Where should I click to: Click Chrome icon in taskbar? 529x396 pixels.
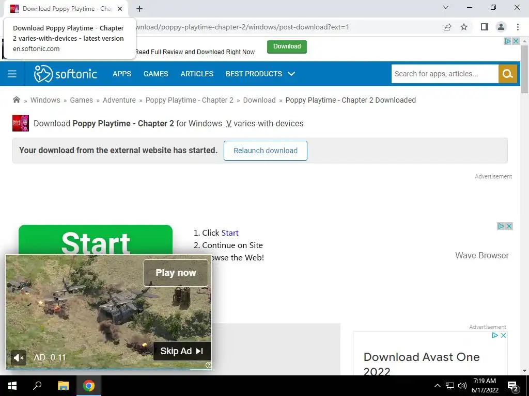pyautogui.click(x=89, y=386)
